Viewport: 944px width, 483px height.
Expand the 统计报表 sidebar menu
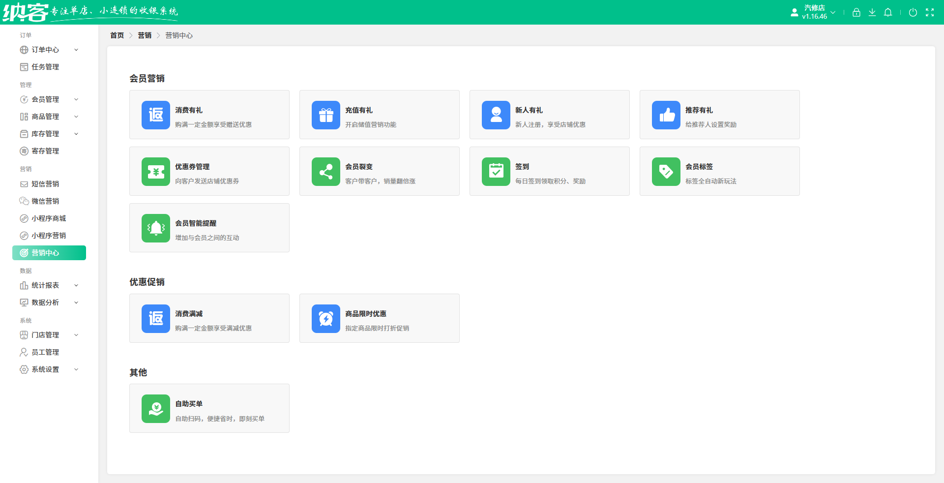[x=49, y=285]
